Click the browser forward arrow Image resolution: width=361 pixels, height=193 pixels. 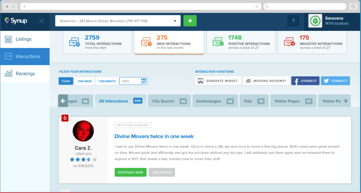point(14,6)
